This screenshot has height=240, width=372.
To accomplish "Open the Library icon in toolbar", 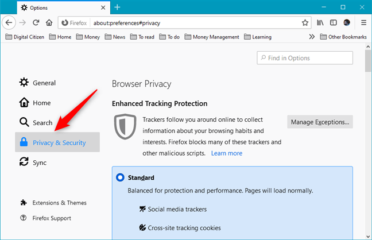I will pos(320,23).
